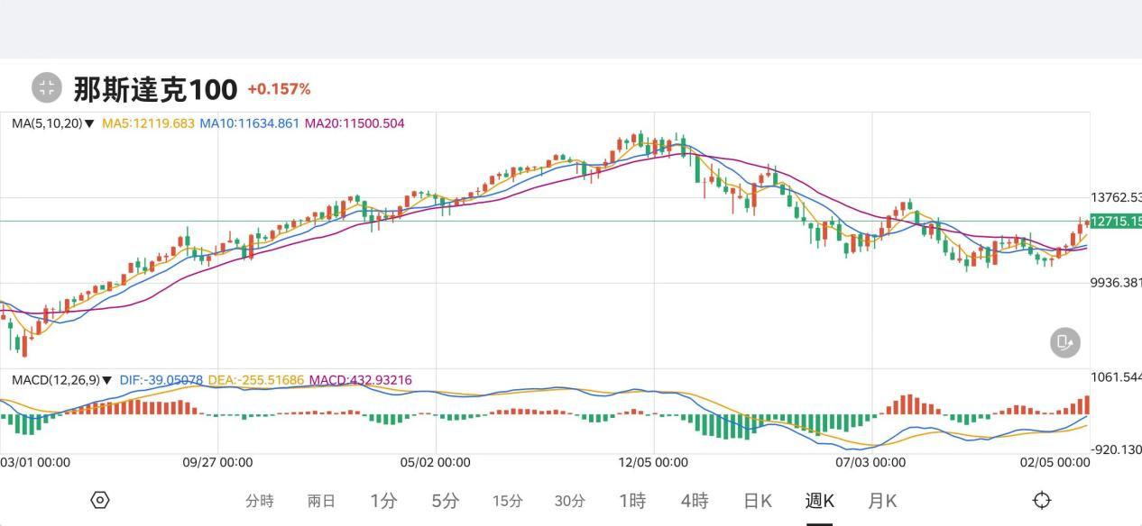Select the 日K daily candlestick tab
The image size is (1142, 526).
click(757, 501)
